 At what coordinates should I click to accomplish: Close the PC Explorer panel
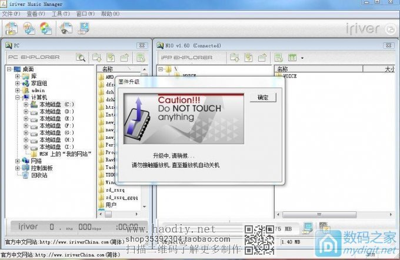point(141,45)
